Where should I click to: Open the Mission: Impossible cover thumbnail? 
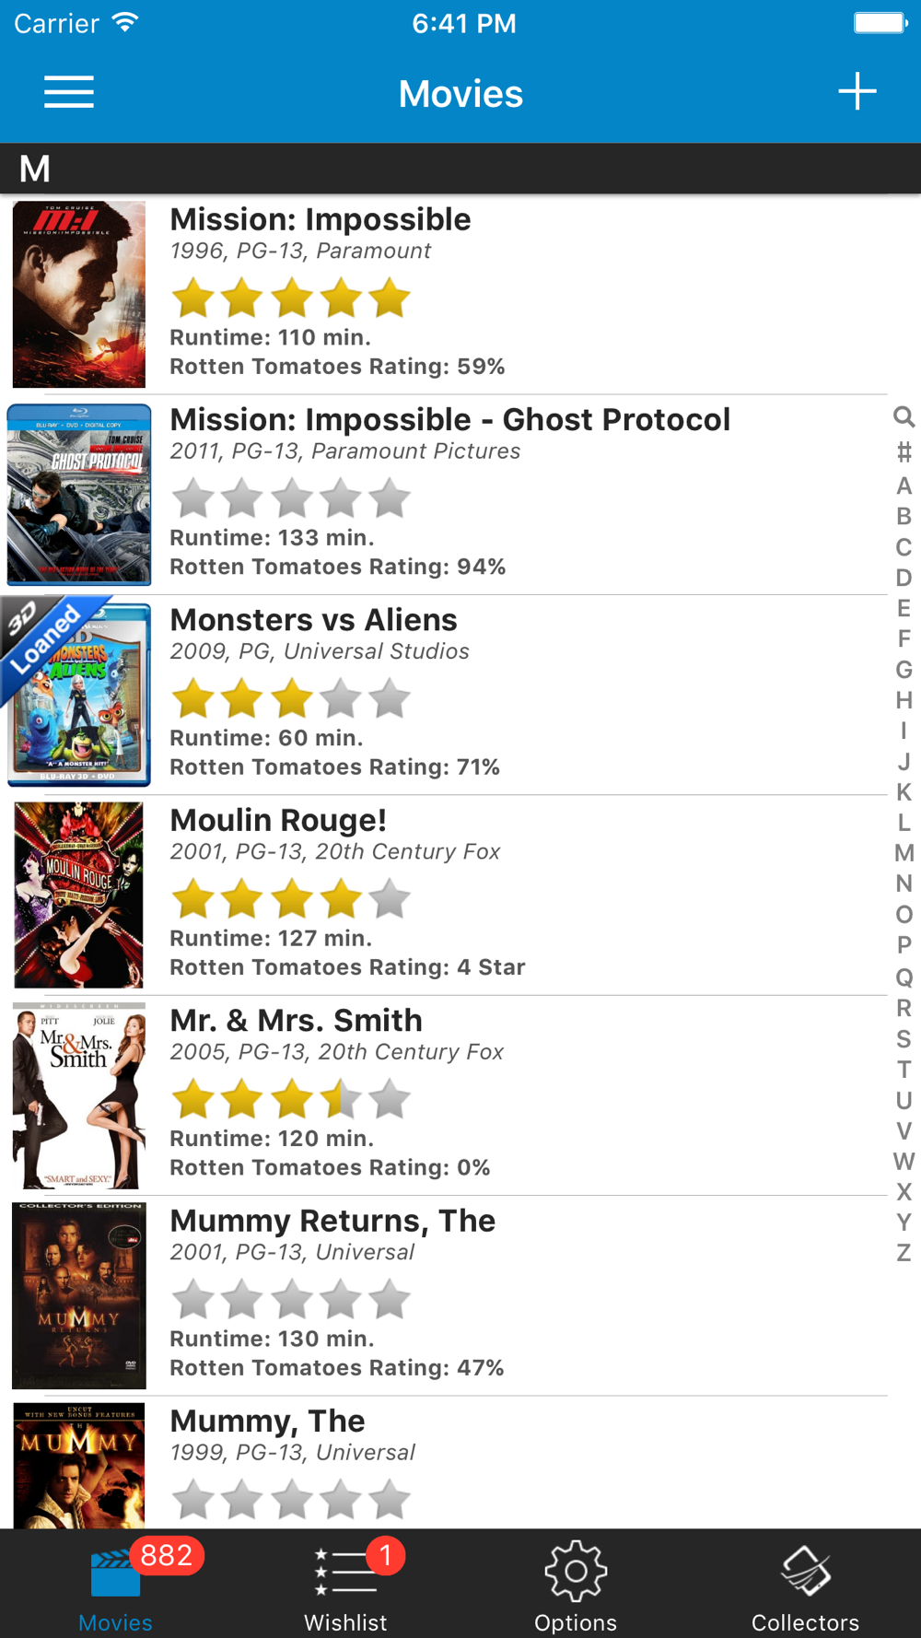(79, 295)
